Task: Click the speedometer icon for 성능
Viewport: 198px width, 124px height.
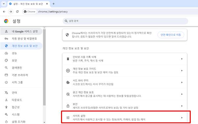Action: click(6, 53)
